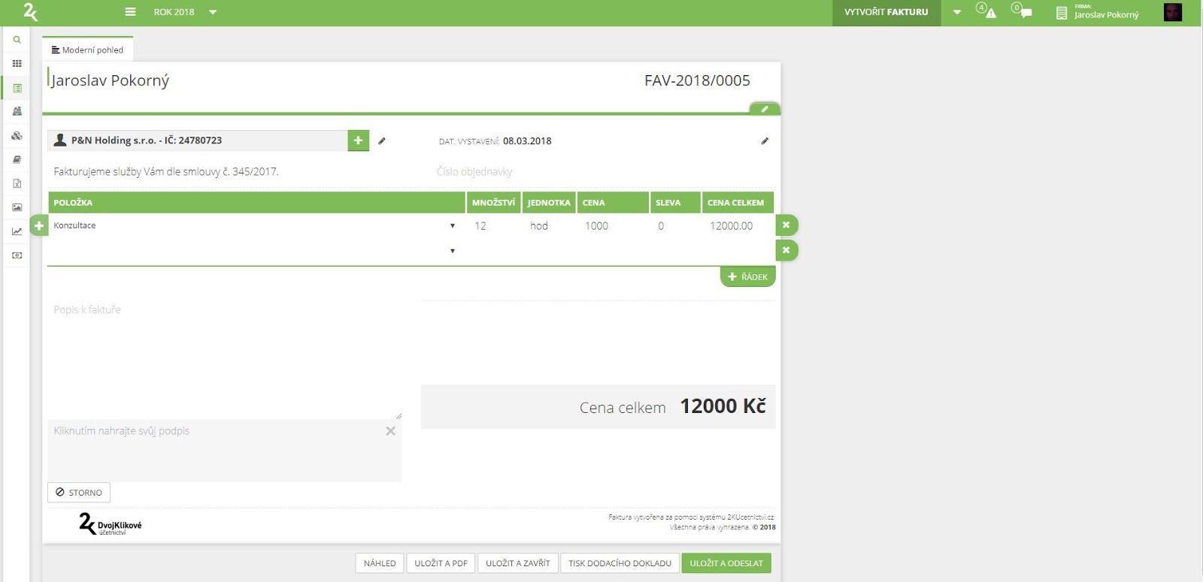The width and height of the screenshot is (1203, 582).
Task: Add a new customer with plus button
Action: [x=358, y=140]
